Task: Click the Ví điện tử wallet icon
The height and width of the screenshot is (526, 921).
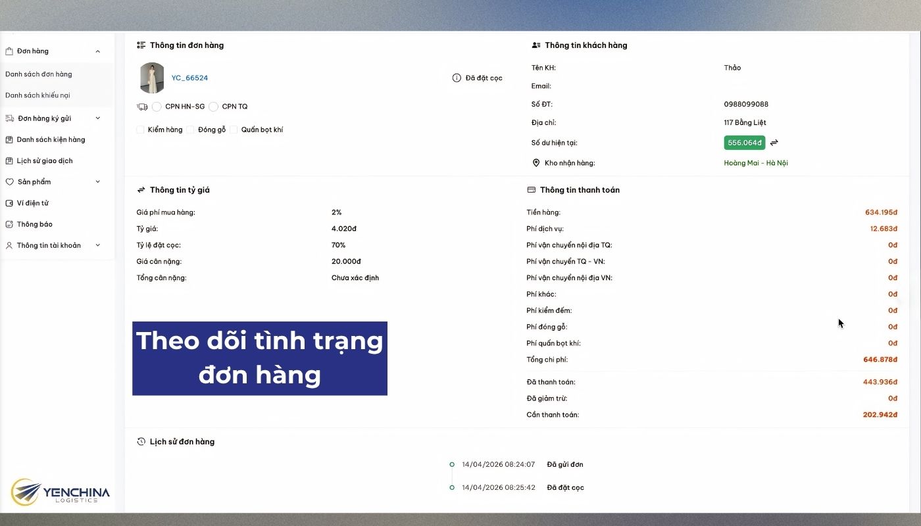Action: [x=9, y=203]
